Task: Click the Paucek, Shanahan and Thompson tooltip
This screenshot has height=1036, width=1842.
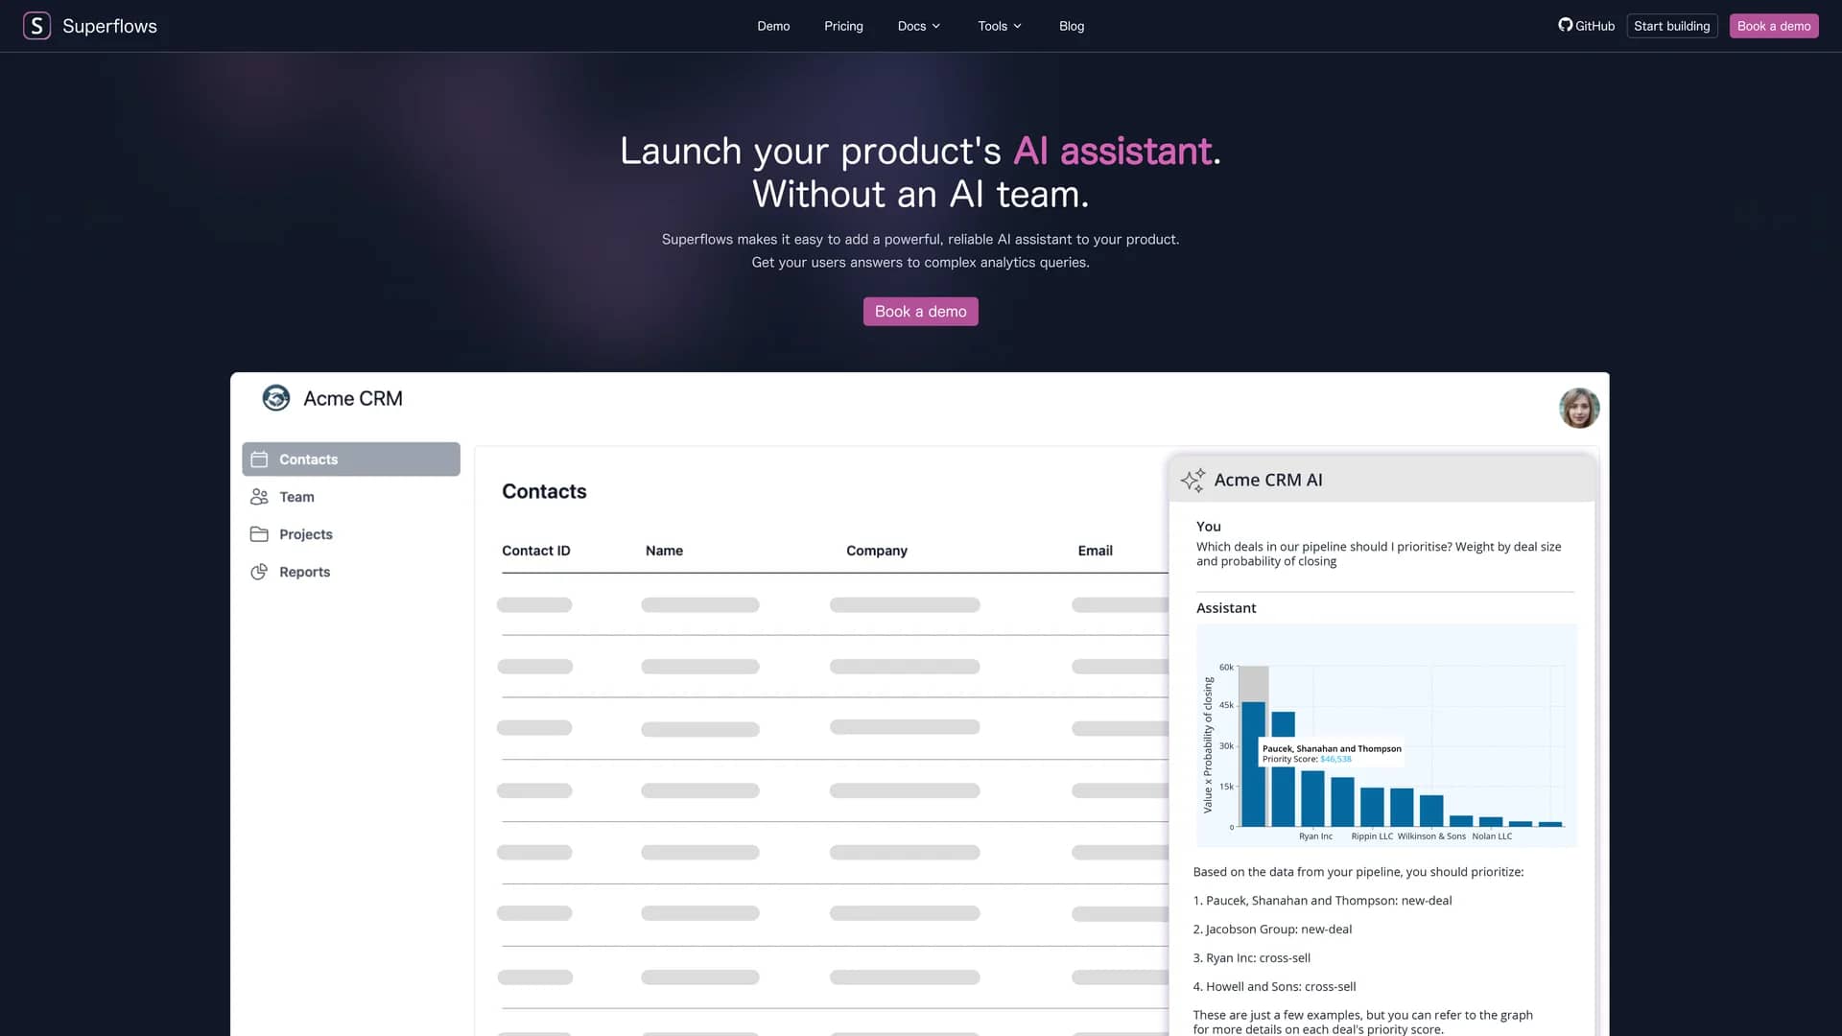Action: (1332, 753)
